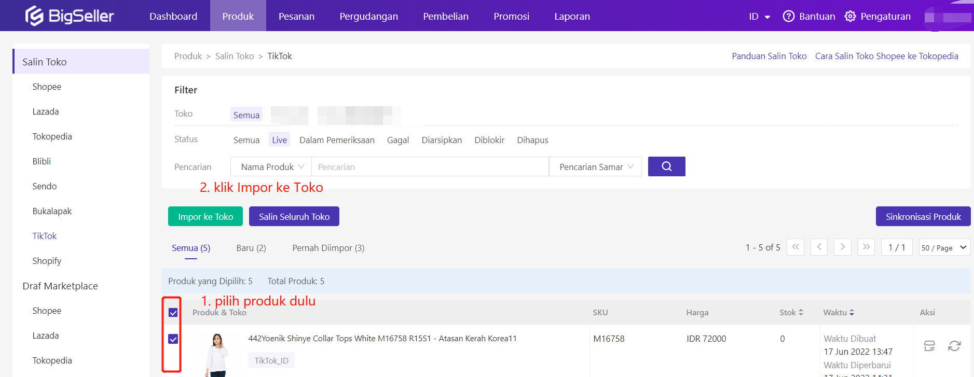Screen dimensions: 974x377
Task: Filter status by Gagal
Action: (x=398, y=139)
